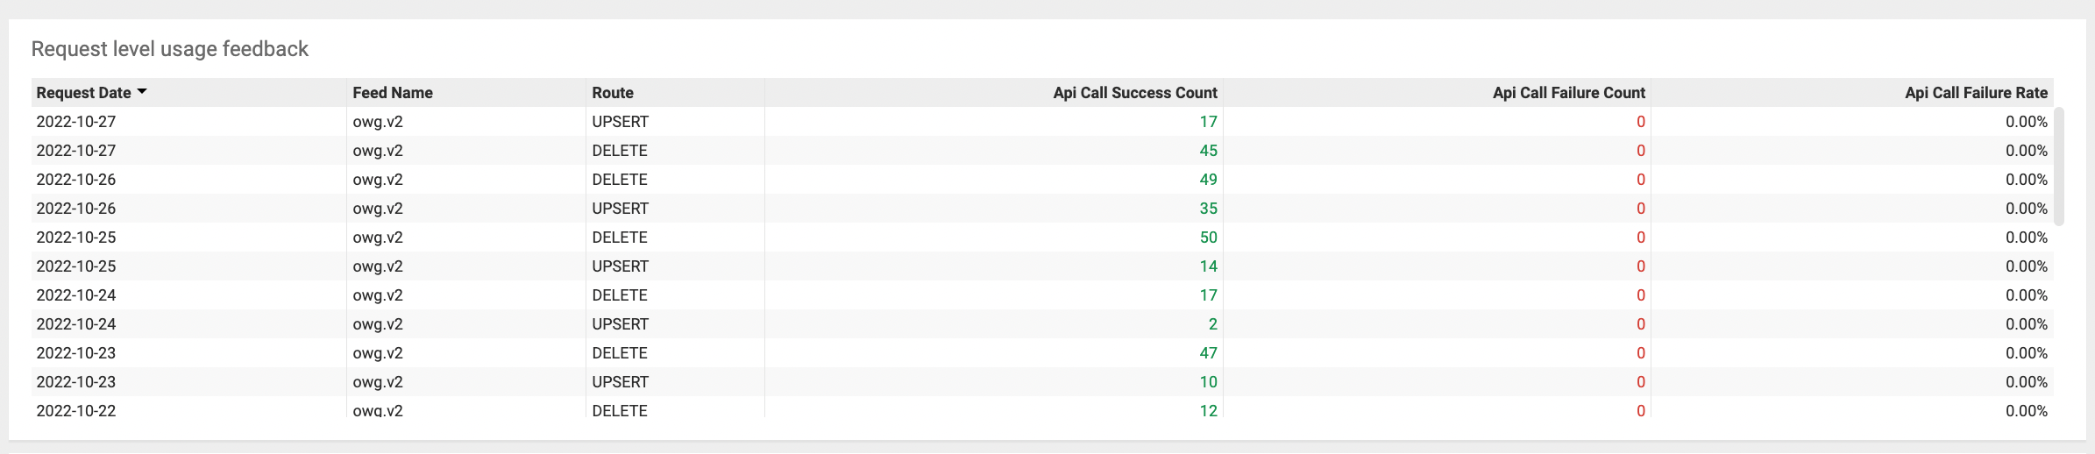Click success count 35 on 2022-10-26
Screen dimensions: 2095x454
point(1208,209)
